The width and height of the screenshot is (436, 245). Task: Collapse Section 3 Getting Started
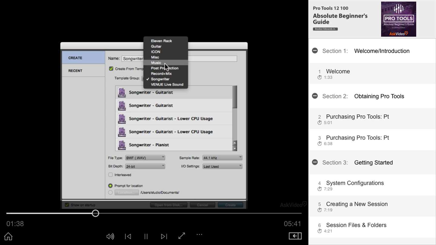[315, 162]
